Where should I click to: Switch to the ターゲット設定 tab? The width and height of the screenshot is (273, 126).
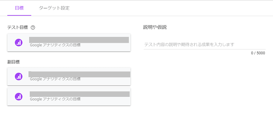coord(54,8)
